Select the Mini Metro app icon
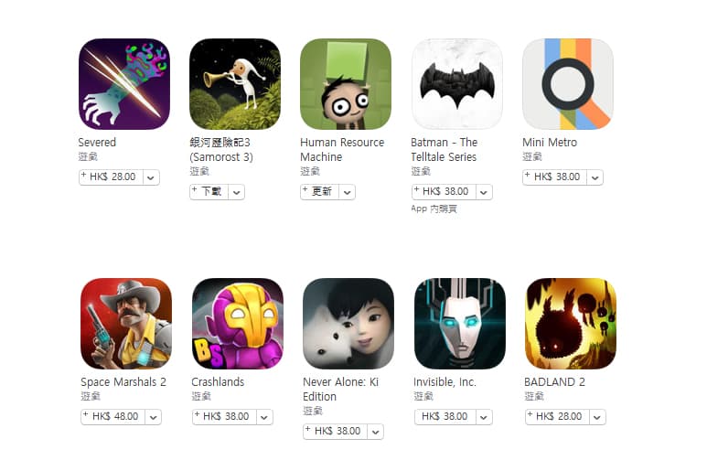Screen dimensions: 707x471 point(568,84)
